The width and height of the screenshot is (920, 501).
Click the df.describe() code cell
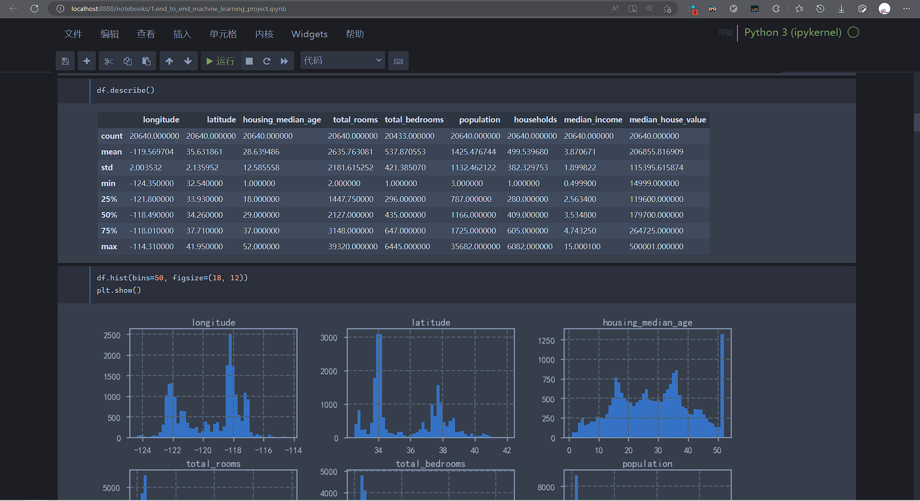[x=472, y=90]
